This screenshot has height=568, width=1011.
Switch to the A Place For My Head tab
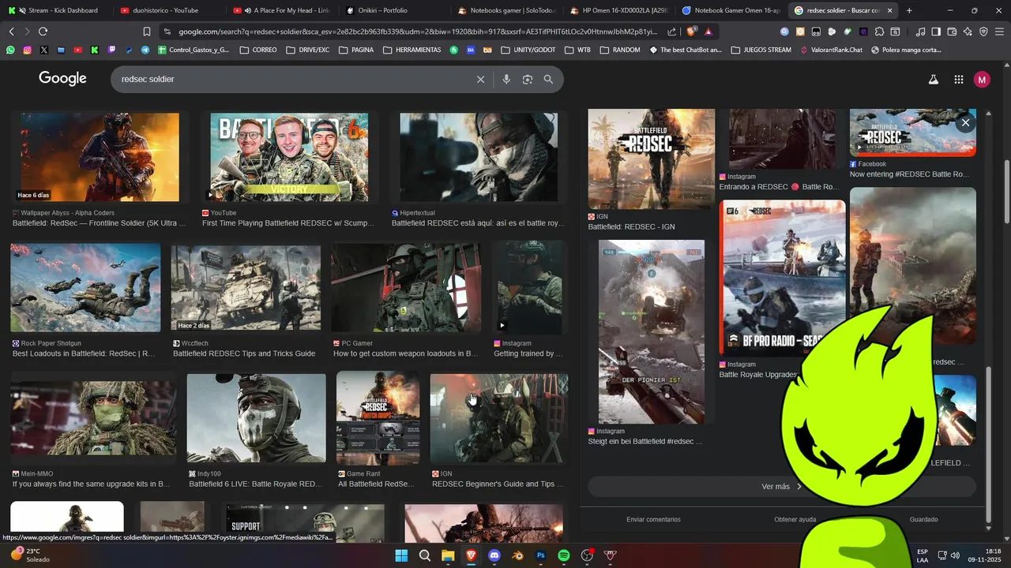282,10
